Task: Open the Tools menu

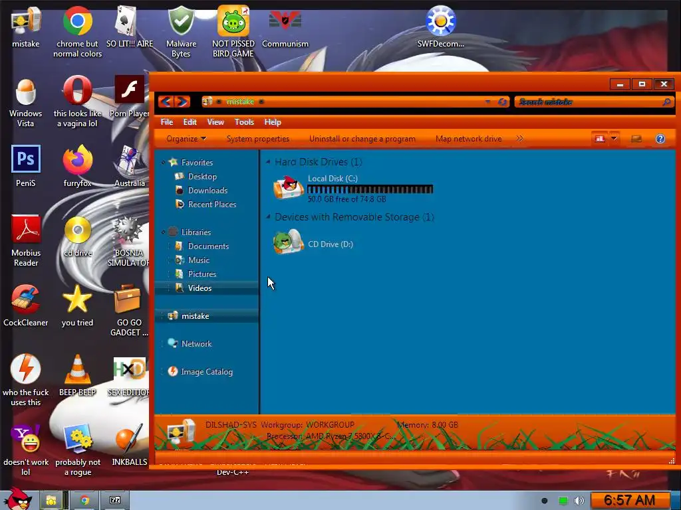Action: (x=244, y=122)
